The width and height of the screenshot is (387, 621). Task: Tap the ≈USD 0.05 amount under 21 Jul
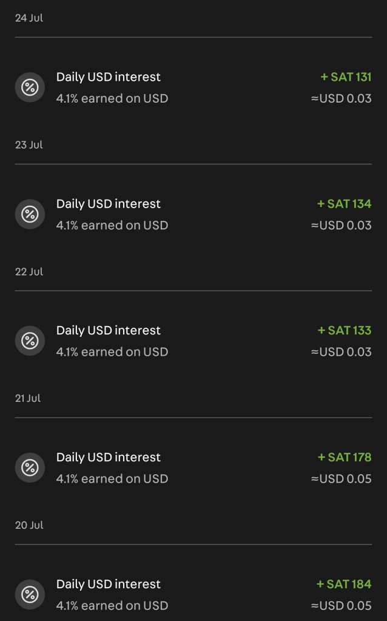(341, 478)
